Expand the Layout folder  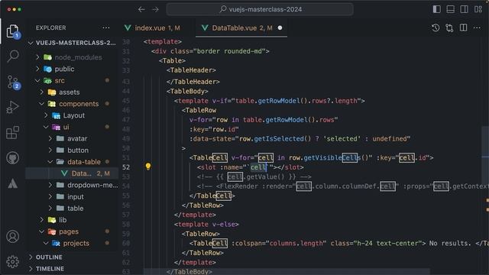point(72,115)
